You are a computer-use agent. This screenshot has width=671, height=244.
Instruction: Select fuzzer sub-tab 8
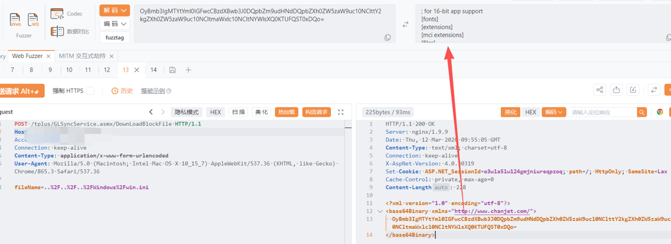click(x=31, y=70)
